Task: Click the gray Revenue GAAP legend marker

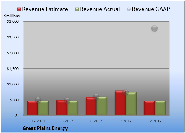Action: 129,9
